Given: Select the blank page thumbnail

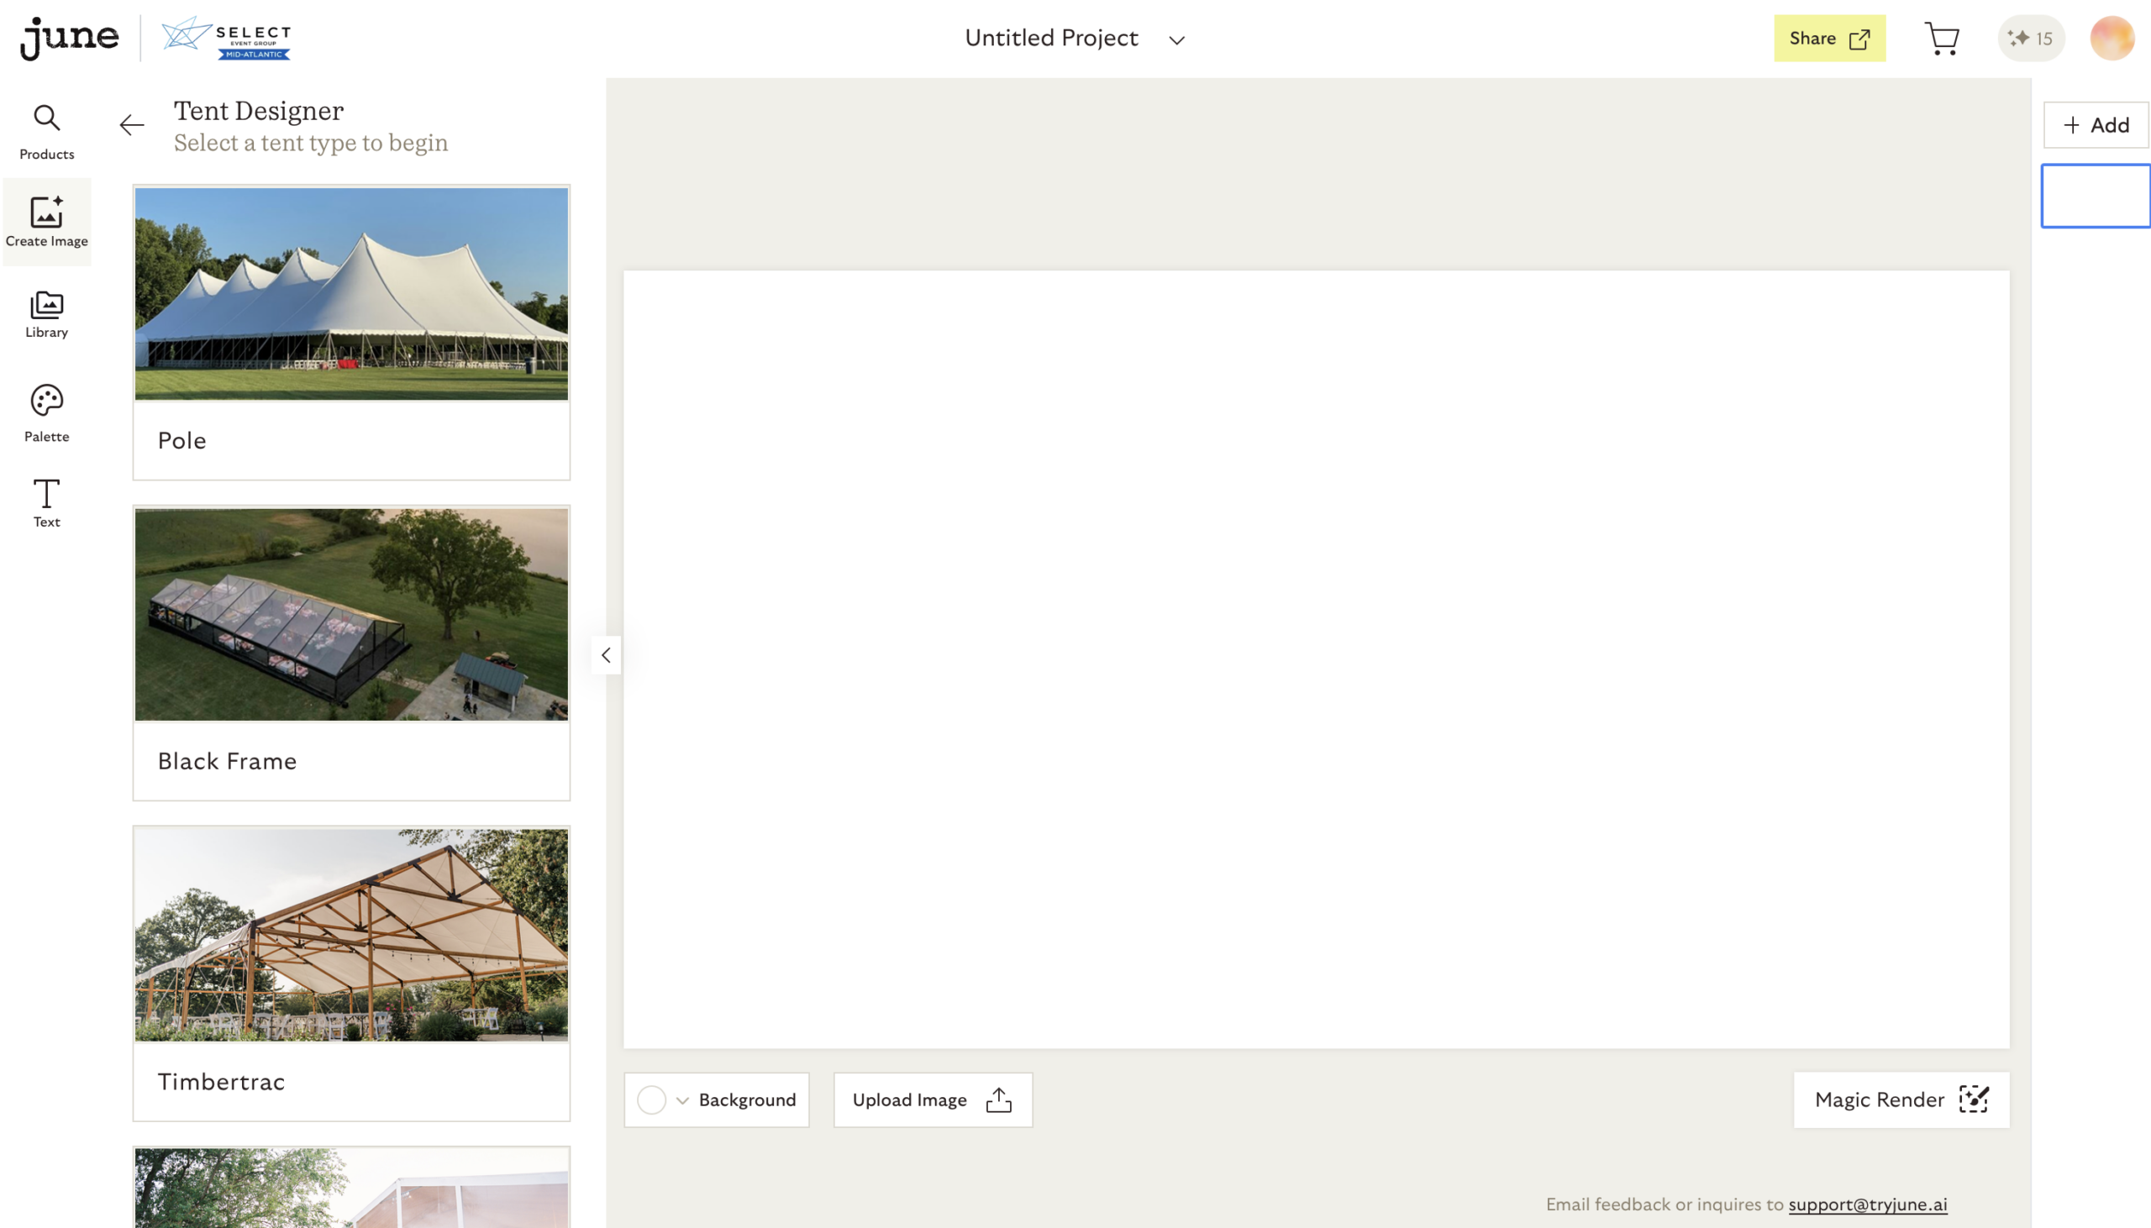Looking at the screenshot, I should 2096,196.
